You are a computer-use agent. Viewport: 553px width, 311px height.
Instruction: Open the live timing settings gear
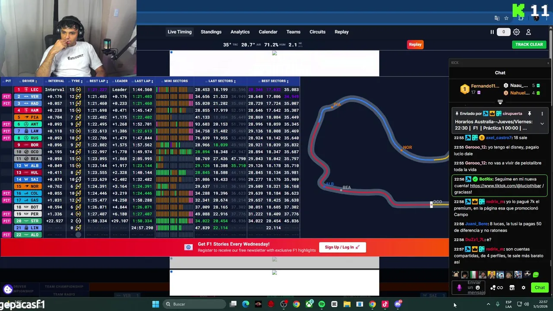pos(516,32)
